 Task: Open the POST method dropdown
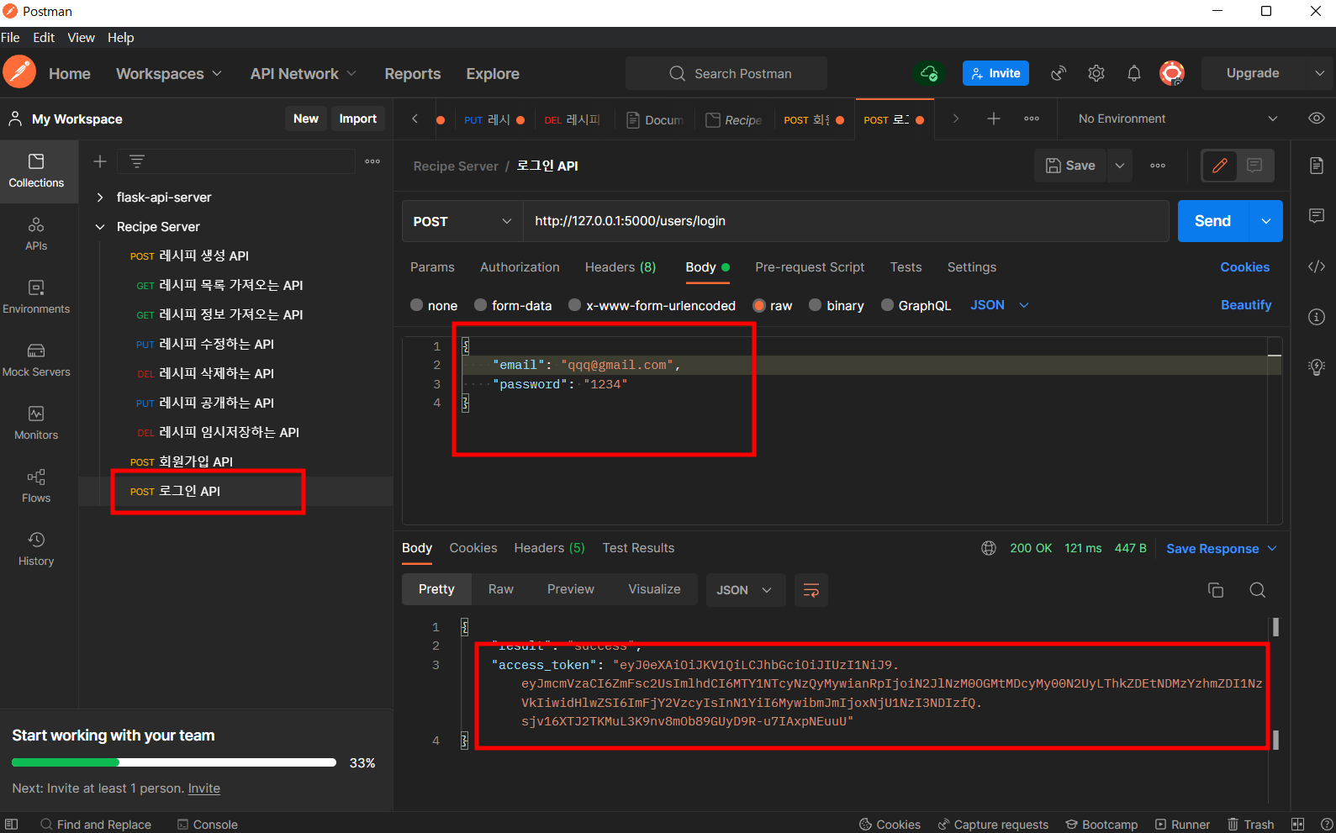tap(462, 221)
